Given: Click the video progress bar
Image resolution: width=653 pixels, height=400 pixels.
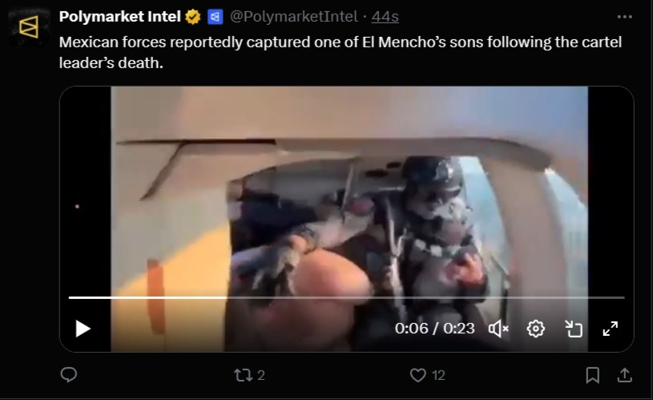Looking at the screenshot, I should pyautogui.click(x=346, y=297).
